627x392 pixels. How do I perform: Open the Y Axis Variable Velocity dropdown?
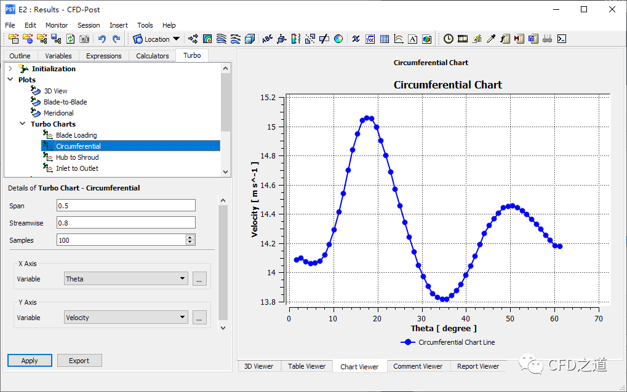[126, 318]
